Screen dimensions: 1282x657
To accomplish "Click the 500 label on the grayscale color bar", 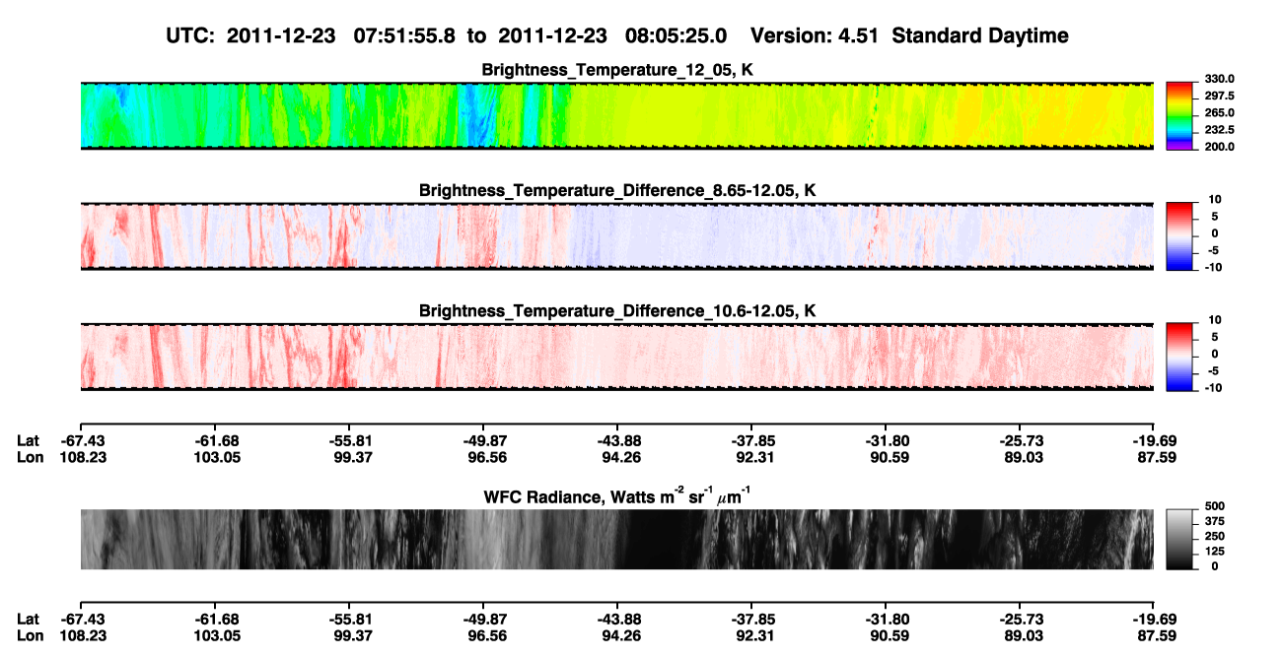I will (1214, 505).
